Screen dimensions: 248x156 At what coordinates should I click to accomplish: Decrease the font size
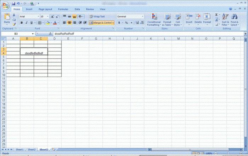click(57, 17)
